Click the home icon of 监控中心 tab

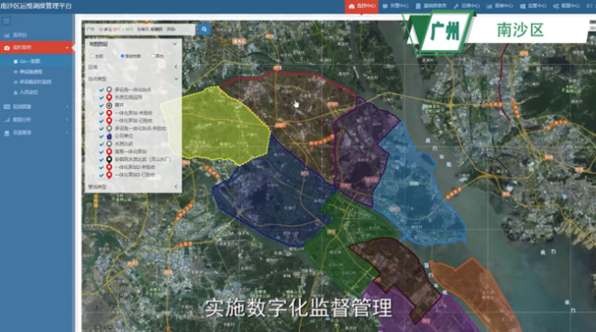351,6
